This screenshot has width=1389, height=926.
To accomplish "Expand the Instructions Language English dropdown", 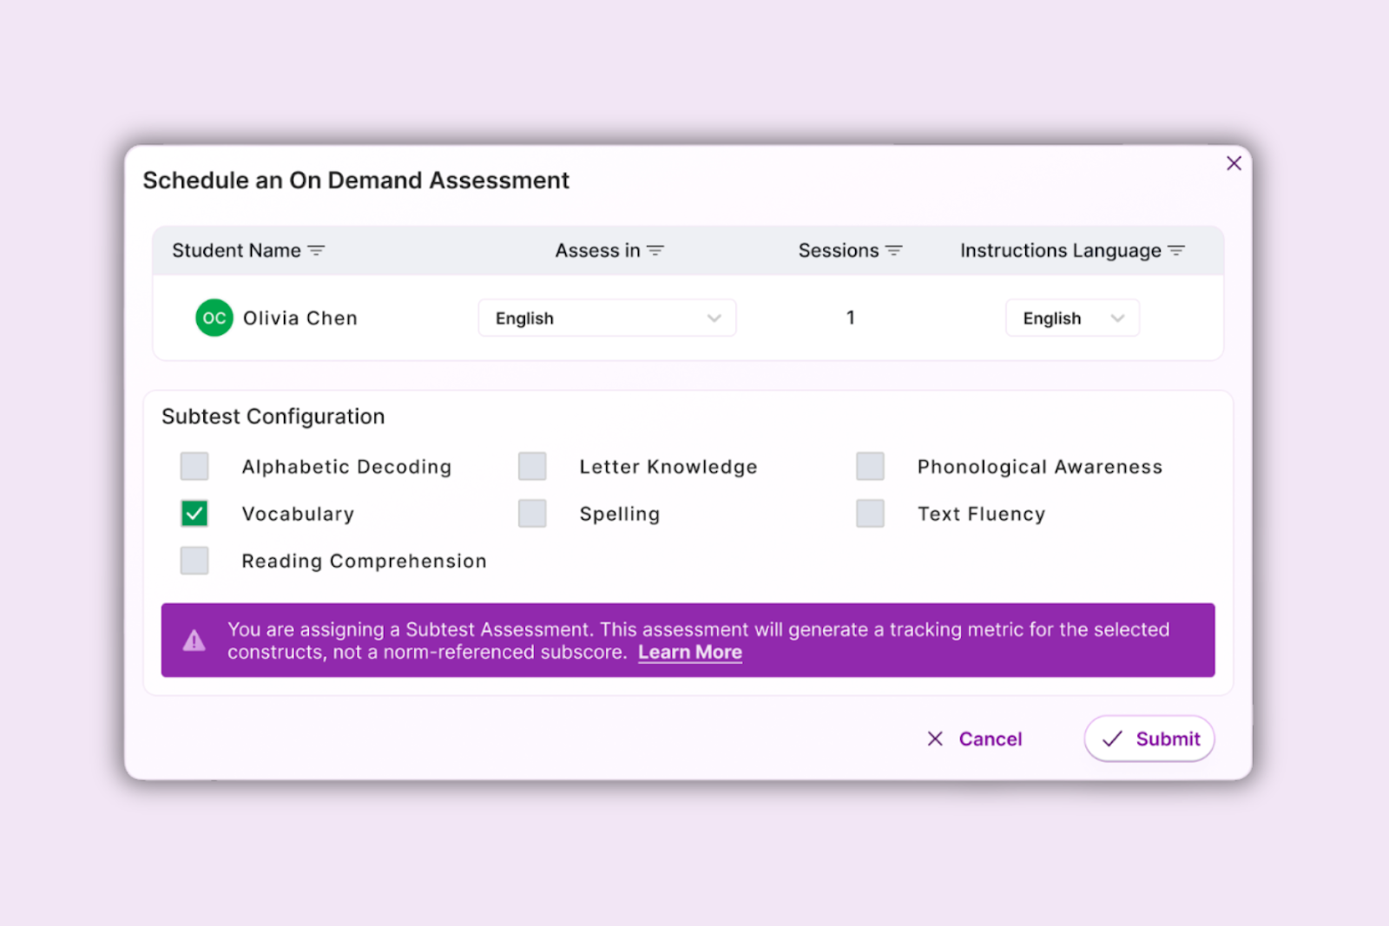I will [1072, 318].
